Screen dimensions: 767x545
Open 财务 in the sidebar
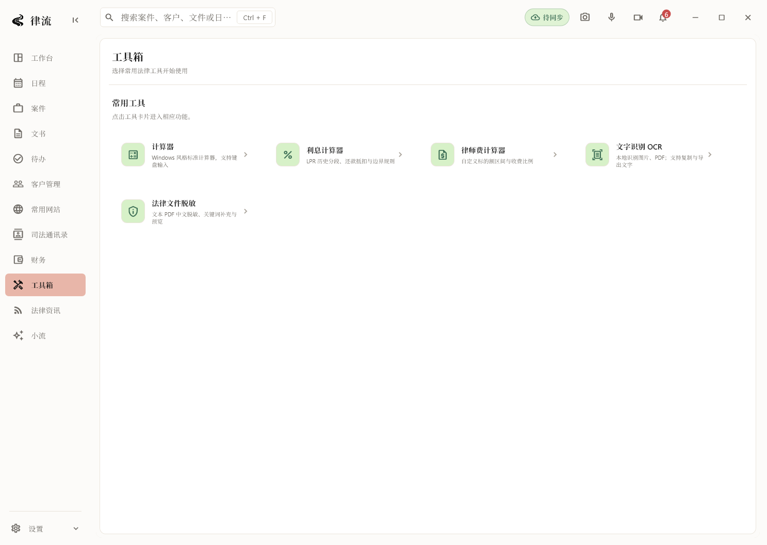(45, 260)
